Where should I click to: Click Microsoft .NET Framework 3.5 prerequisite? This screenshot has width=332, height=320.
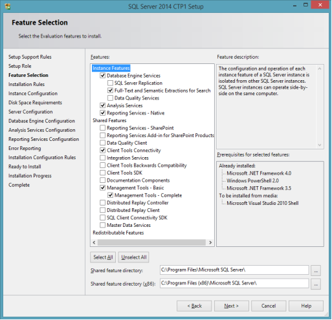tap(259, 188)
